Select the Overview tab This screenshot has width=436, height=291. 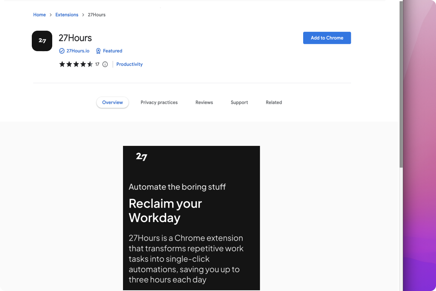coord(113,102)
